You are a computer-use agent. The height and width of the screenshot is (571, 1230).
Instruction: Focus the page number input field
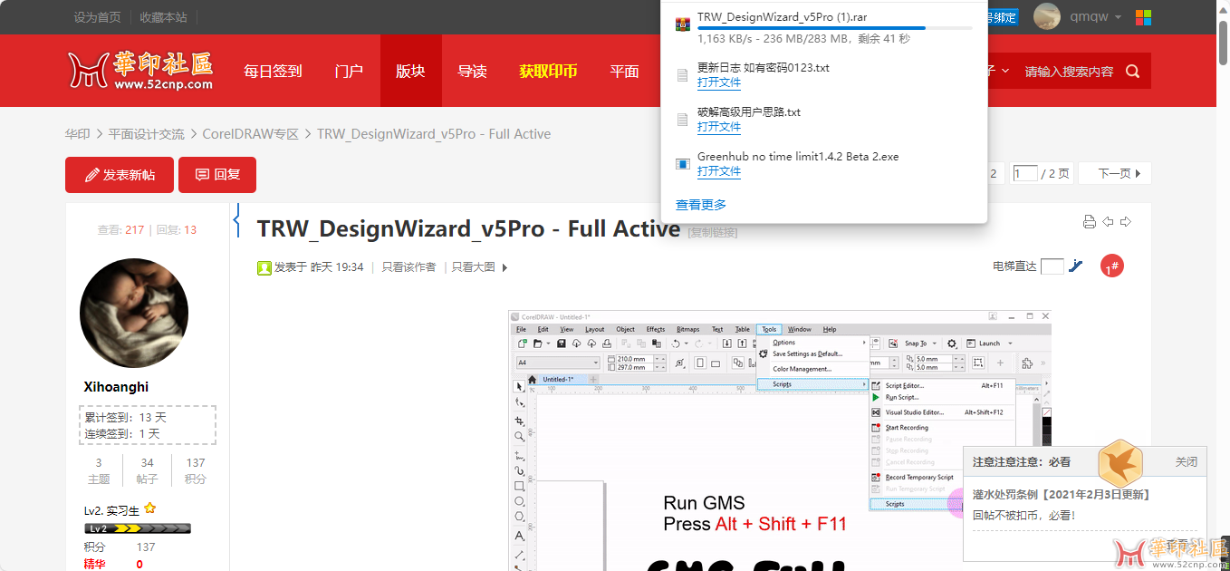point(1025,173)
